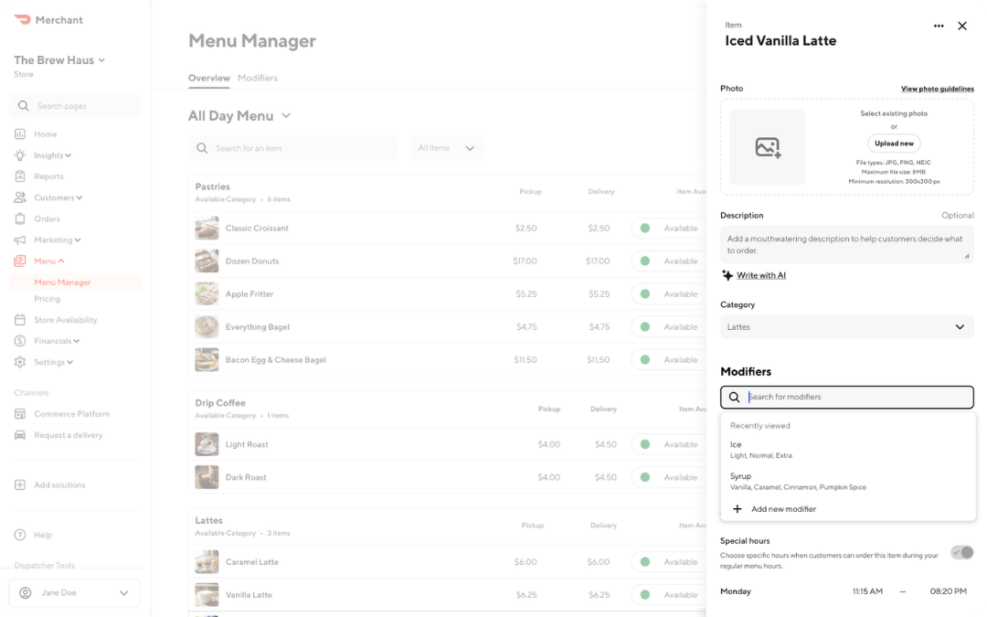Click the Marketing megaphone icon
This screenshot has width=987, height=617.
[x=20, y=239]
